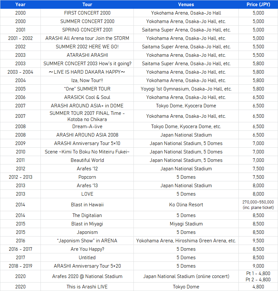Select Scene ~Kimi To Boku No Miteiru Fukei~
This screenshot has height=291, width=278.
click(87, 152)
